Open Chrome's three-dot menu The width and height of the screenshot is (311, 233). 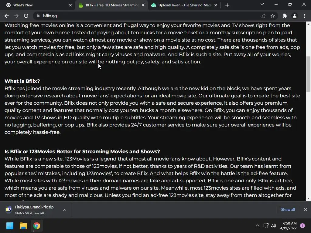304,16
